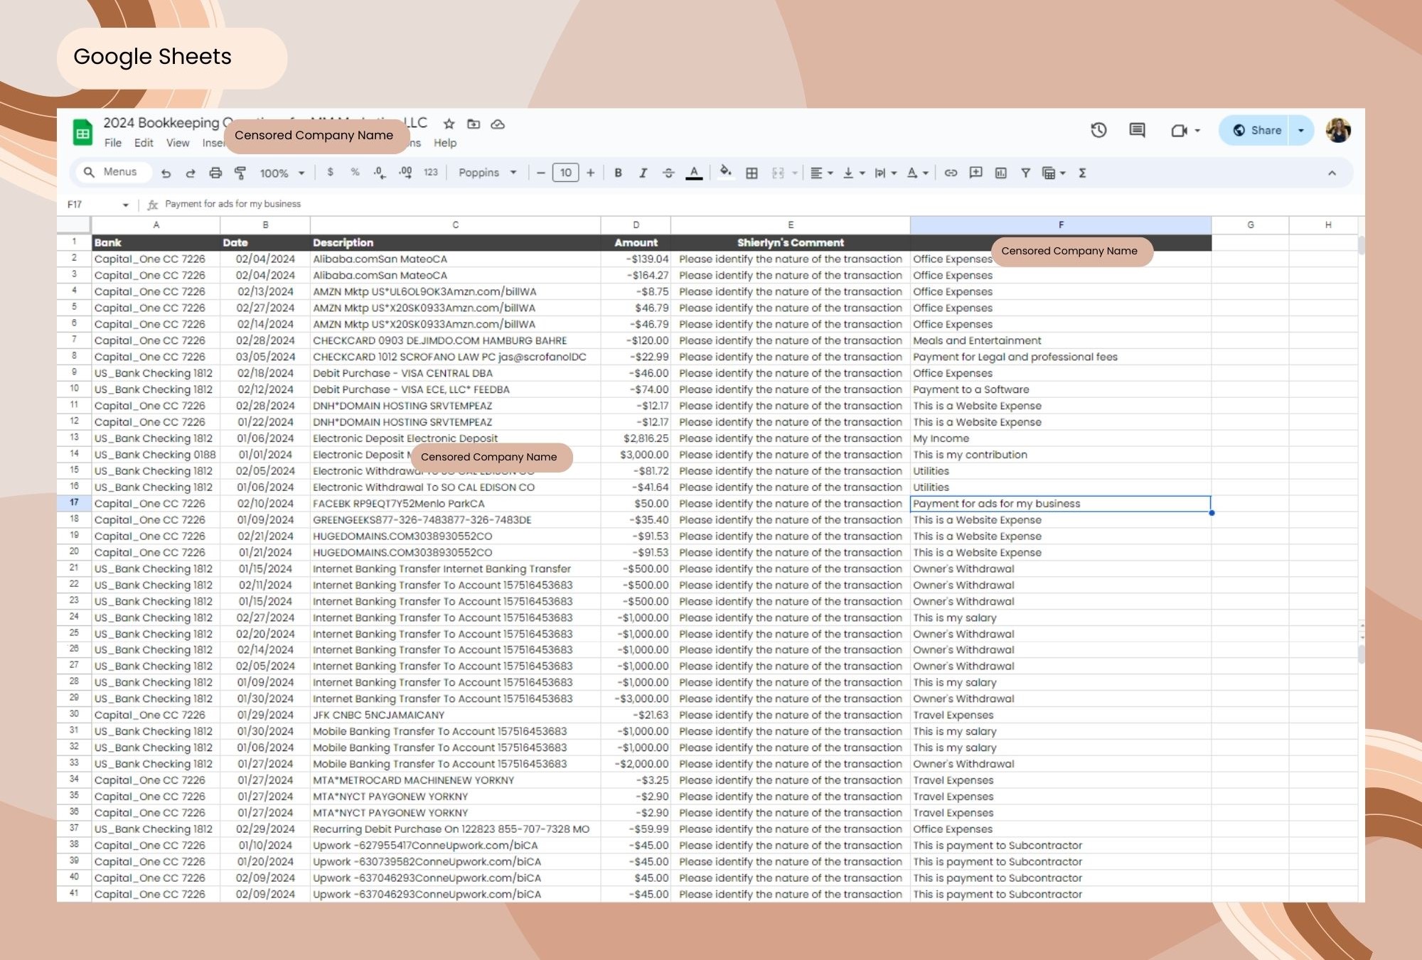Select 'Meals and Entertainment' cell
Screen dimensions: 1422x960
[x=1061, y=340]
